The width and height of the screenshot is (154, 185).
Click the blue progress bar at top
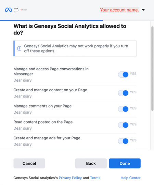point(51,20)
